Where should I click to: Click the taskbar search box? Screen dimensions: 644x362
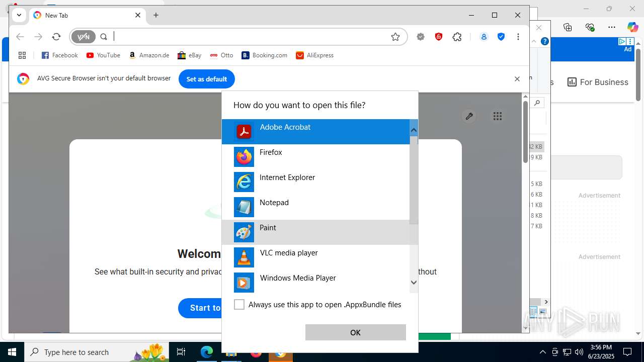click(96, 352)
